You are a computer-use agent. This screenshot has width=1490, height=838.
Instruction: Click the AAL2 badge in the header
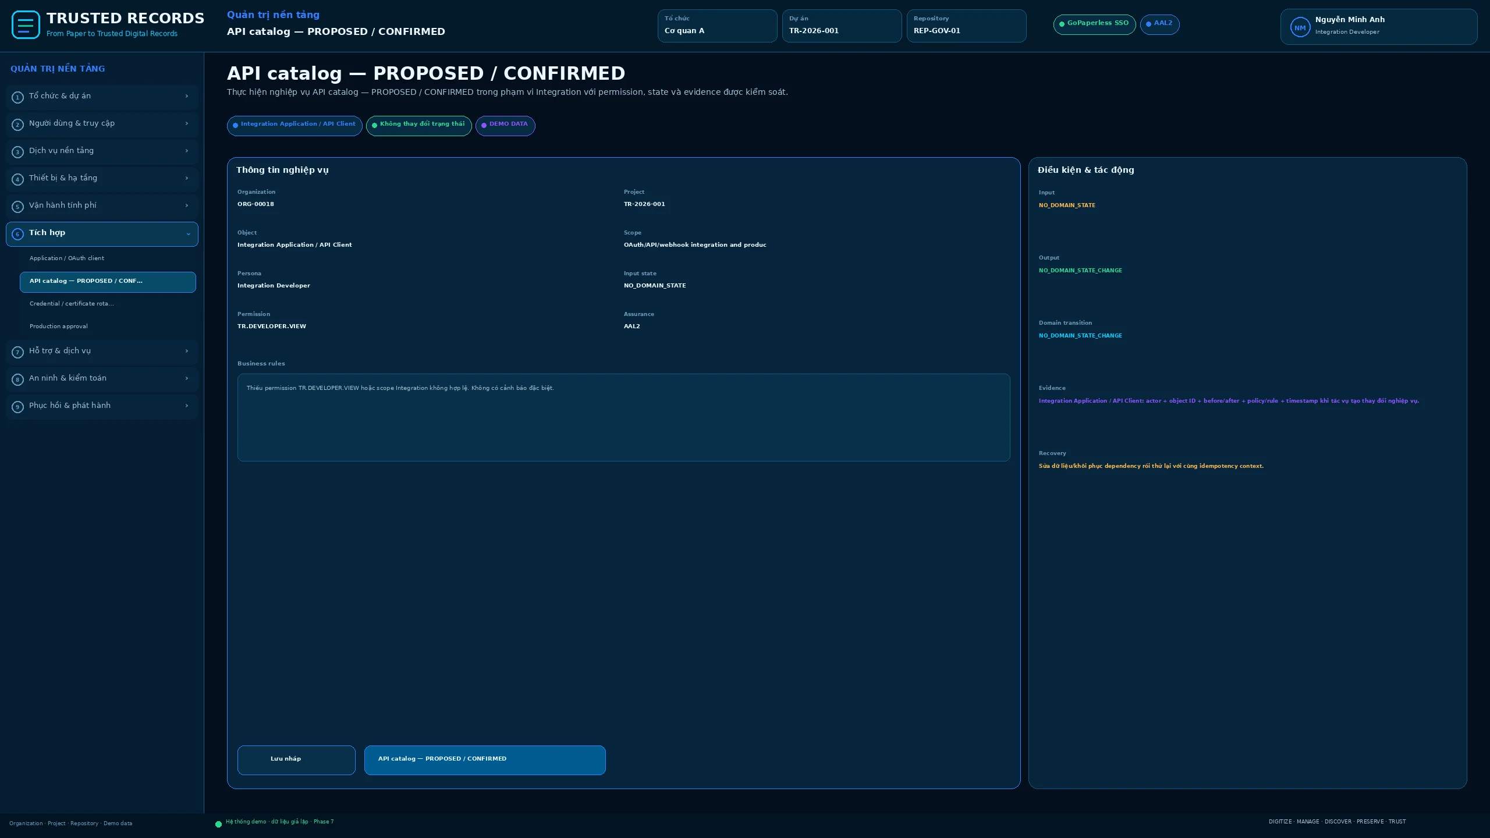tap(1159, 24)
